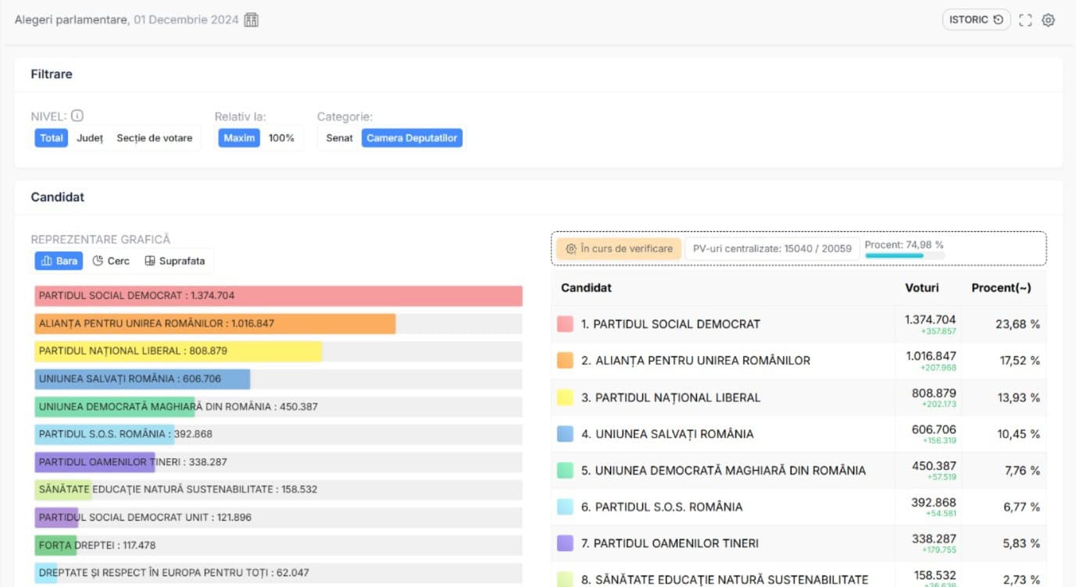Select the Județ level filter

click(90, 138)
